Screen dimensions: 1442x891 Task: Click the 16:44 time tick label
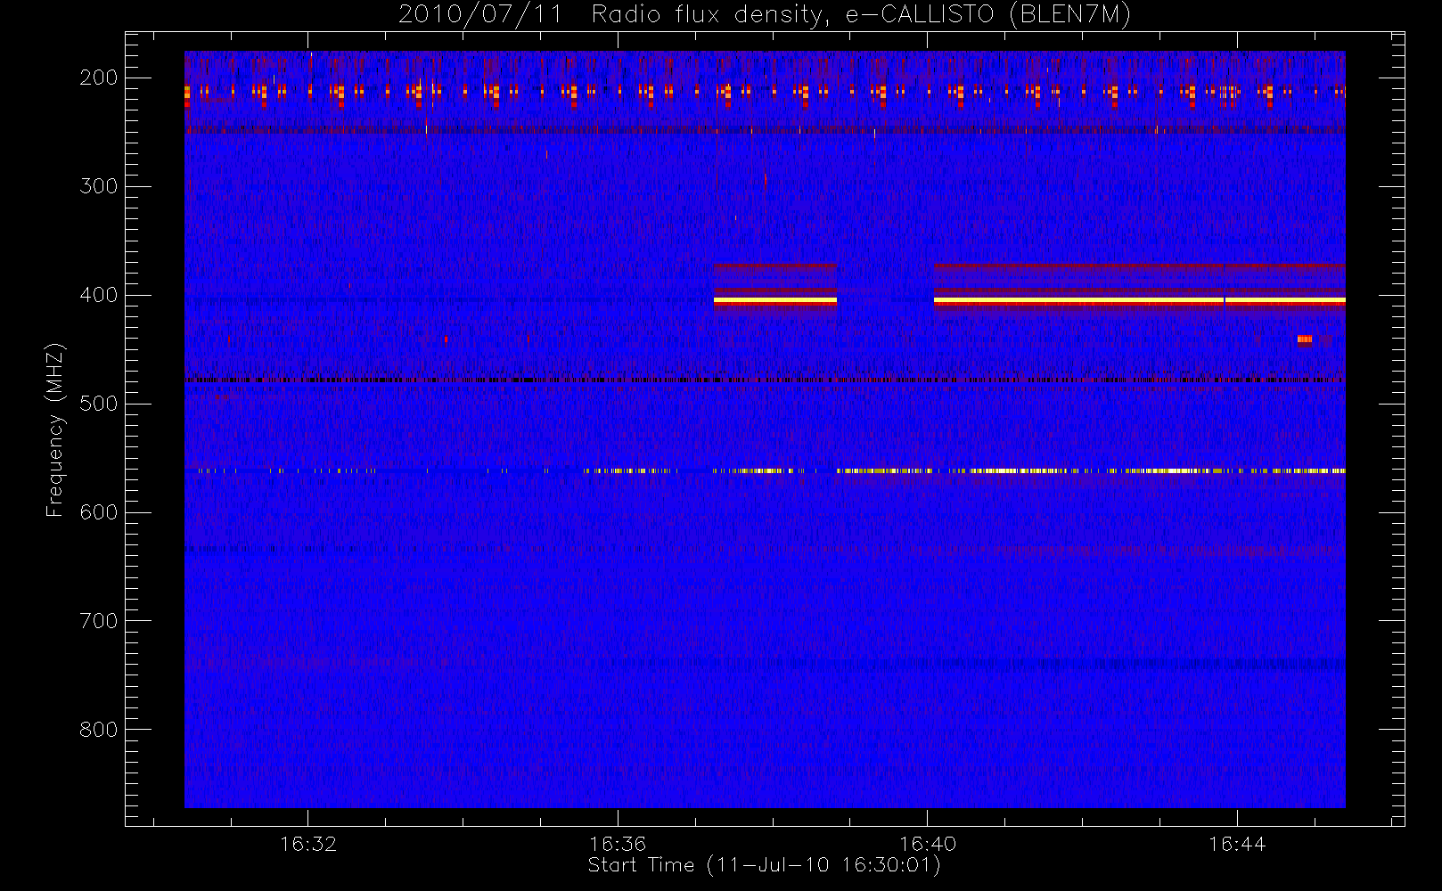(x=1238, y=844)
